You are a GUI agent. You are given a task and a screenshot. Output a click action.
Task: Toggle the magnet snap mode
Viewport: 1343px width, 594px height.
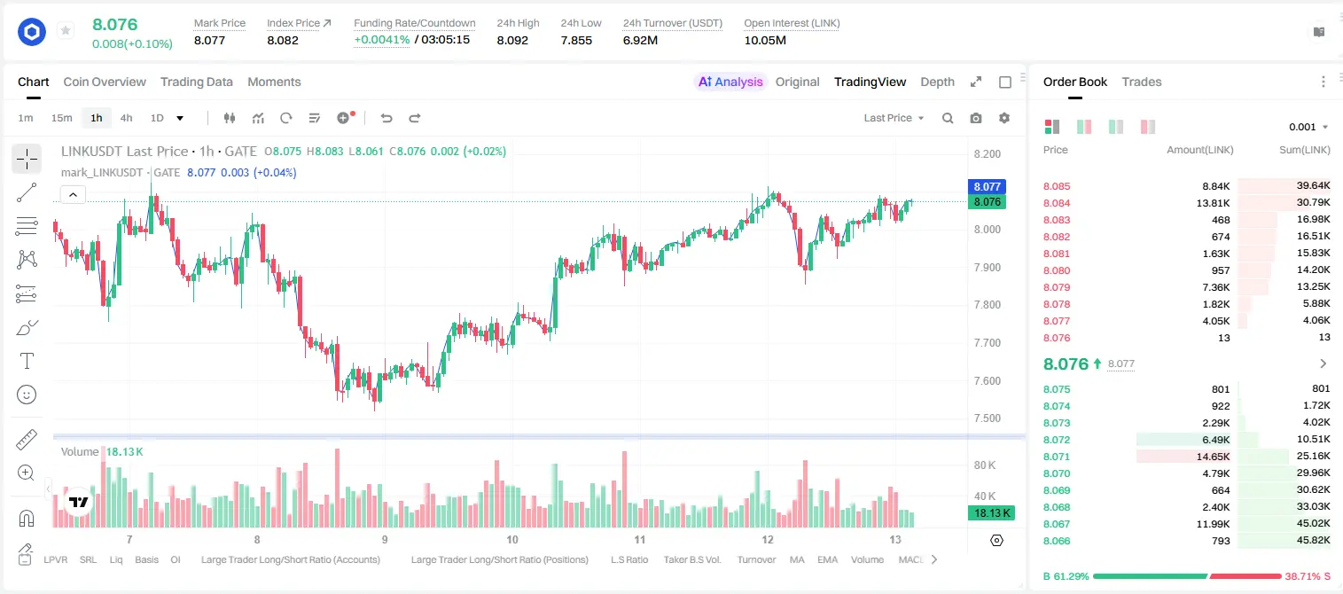pos(27,519)
